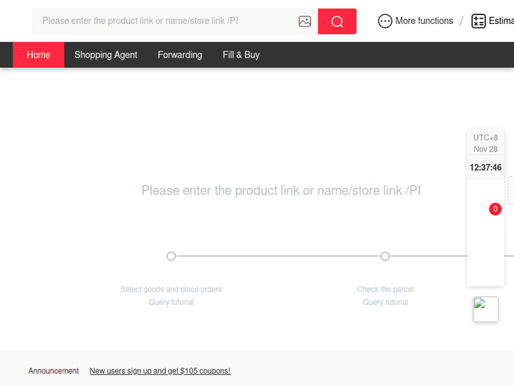This screenshot has height=386, width=514.
Task: Go to the Fill & Buy tab
Action: click(241, 55)
